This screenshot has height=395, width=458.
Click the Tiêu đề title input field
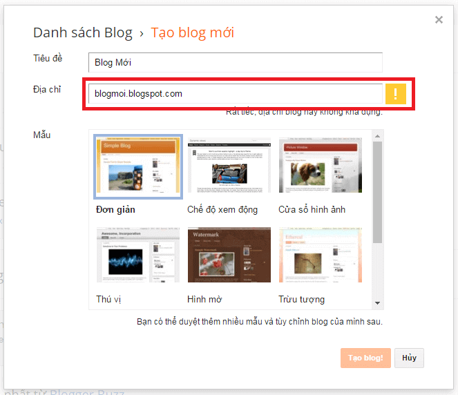click(x=236, y=62)
